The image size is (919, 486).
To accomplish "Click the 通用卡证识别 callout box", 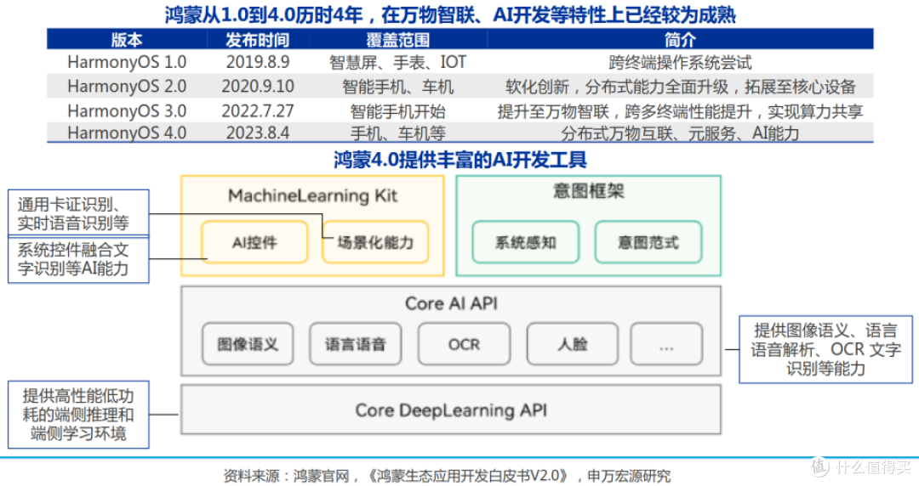I will tap(78, 213).
